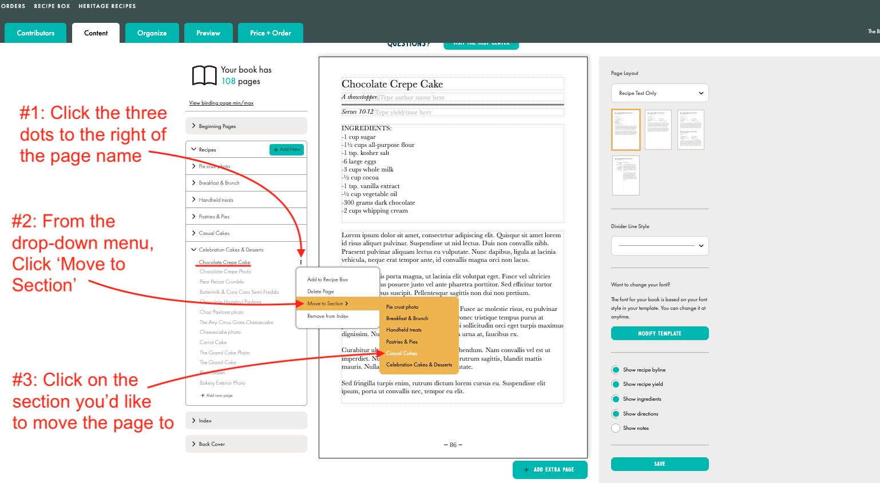This screenshot has height=483, width=880.
Task: Choose the second page layout thumbnail
Action: (658, 130)
